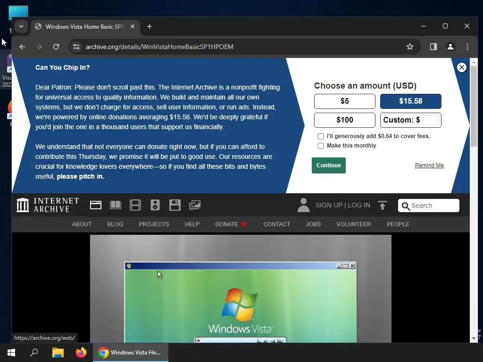This screenshot has width=483, height=362.
Task: Open a new browser tab
Action: tap(150, 27)
